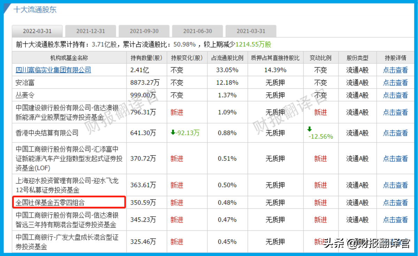This screenshot has width=418, height=256.
Task: Click the 质押占其直接持股比 header
Action: [275, 58]
